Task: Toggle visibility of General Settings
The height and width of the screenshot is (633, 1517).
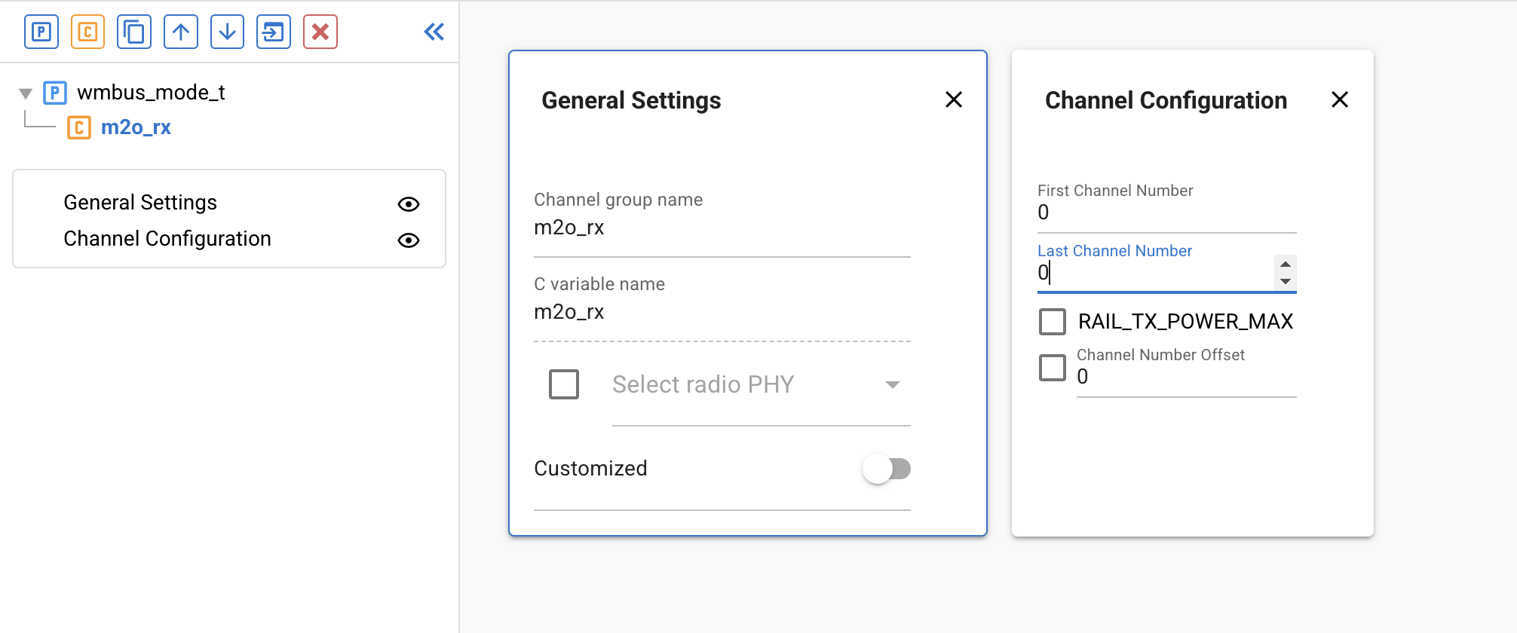Action: tap(409, 203)
